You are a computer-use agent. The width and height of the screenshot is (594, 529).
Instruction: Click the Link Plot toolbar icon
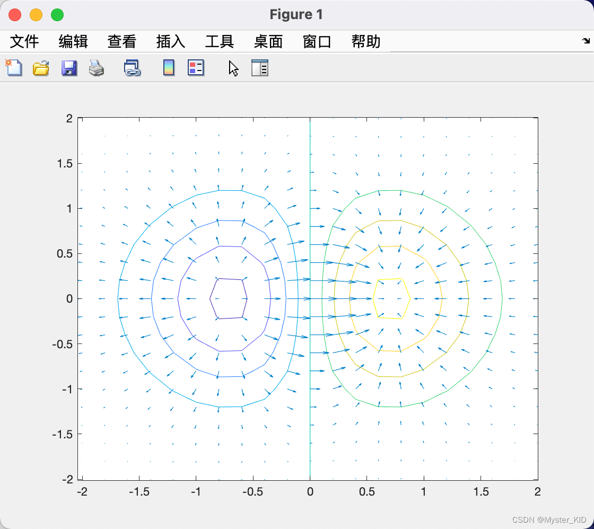[132, 68]
